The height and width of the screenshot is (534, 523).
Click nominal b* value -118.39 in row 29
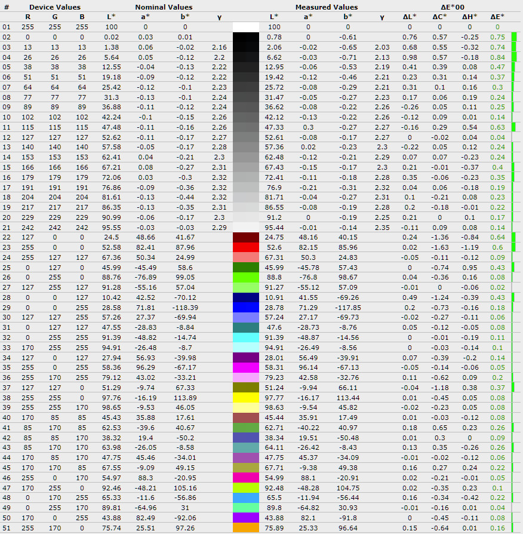click(x=185, y=308)
